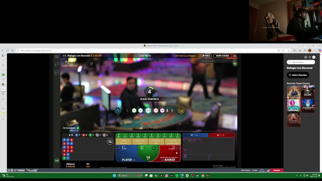Bookmark page with star icon
The height and width of the screenshot is (181, 322).
(x=289, y=51)
